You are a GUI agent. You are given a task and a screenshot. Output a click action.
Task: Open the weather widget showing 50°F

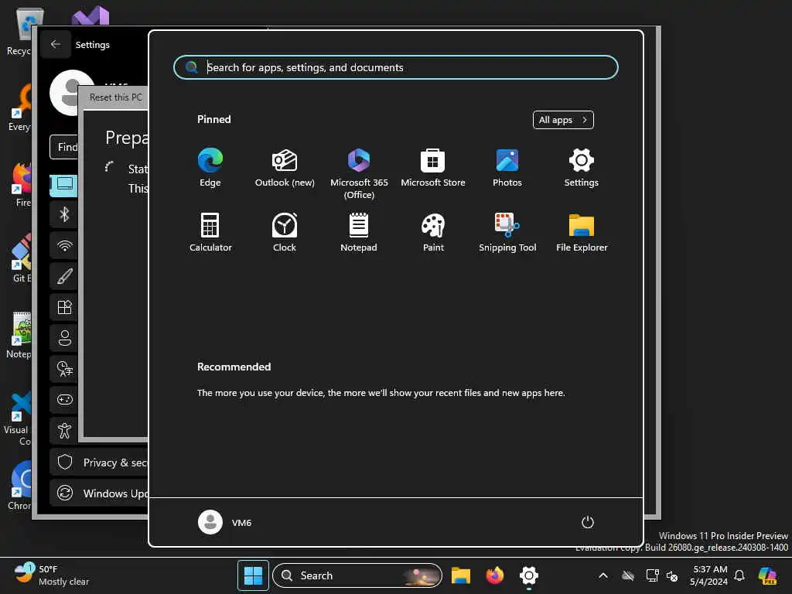pos(50,575)
